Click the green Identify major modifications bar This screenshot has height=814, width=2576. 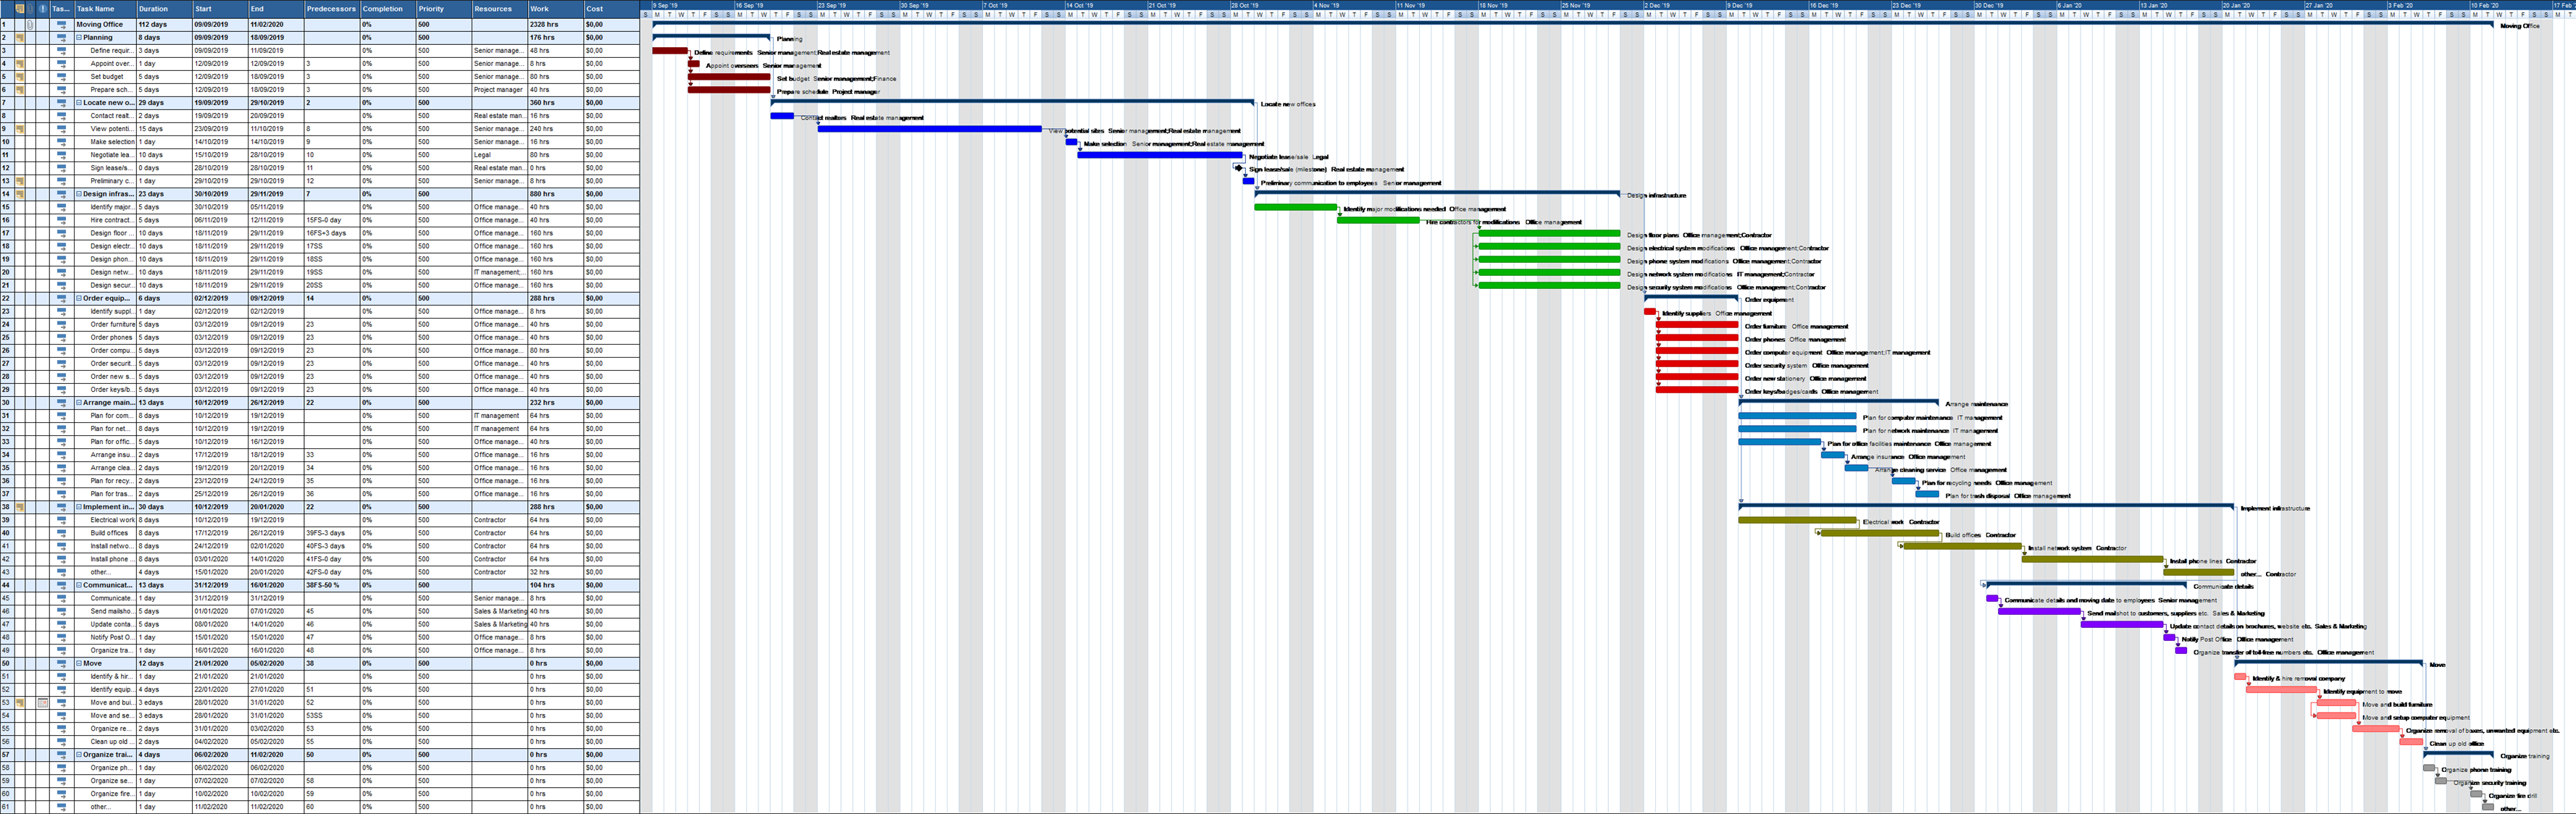coord(1295,207)
